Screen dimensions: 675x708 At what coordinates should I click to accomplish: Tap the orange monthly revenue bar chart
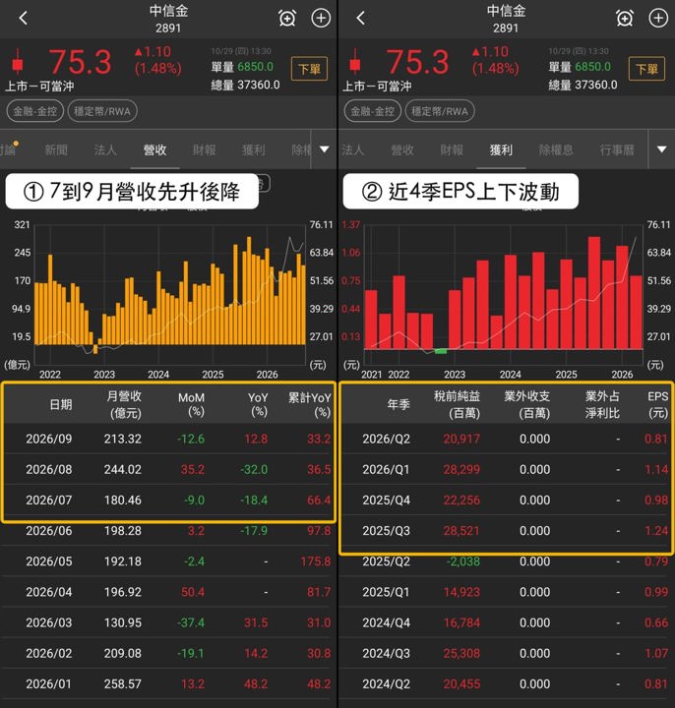tap(170, 293)
